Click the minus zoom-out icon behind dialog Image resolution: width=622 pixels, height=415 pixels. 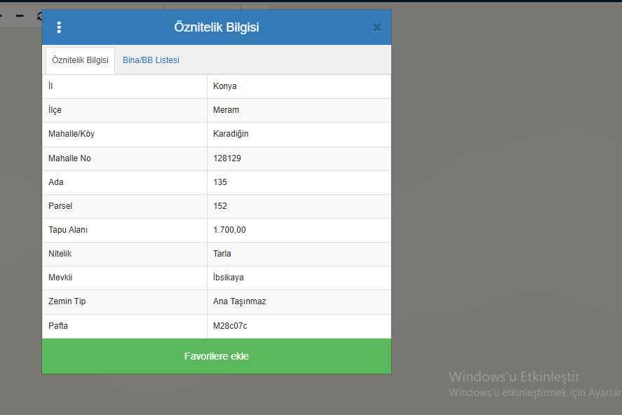[x=20, y=15]
